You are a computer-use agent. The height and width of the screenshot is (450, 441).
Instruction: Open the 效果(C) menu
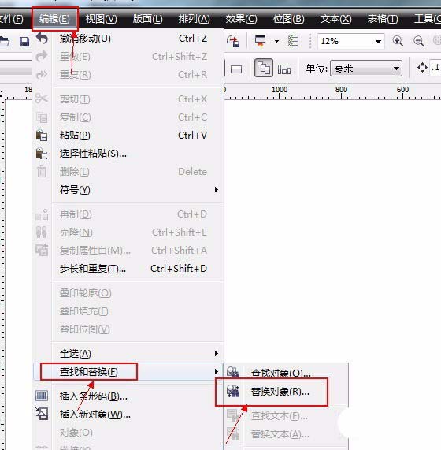[241, 19]
